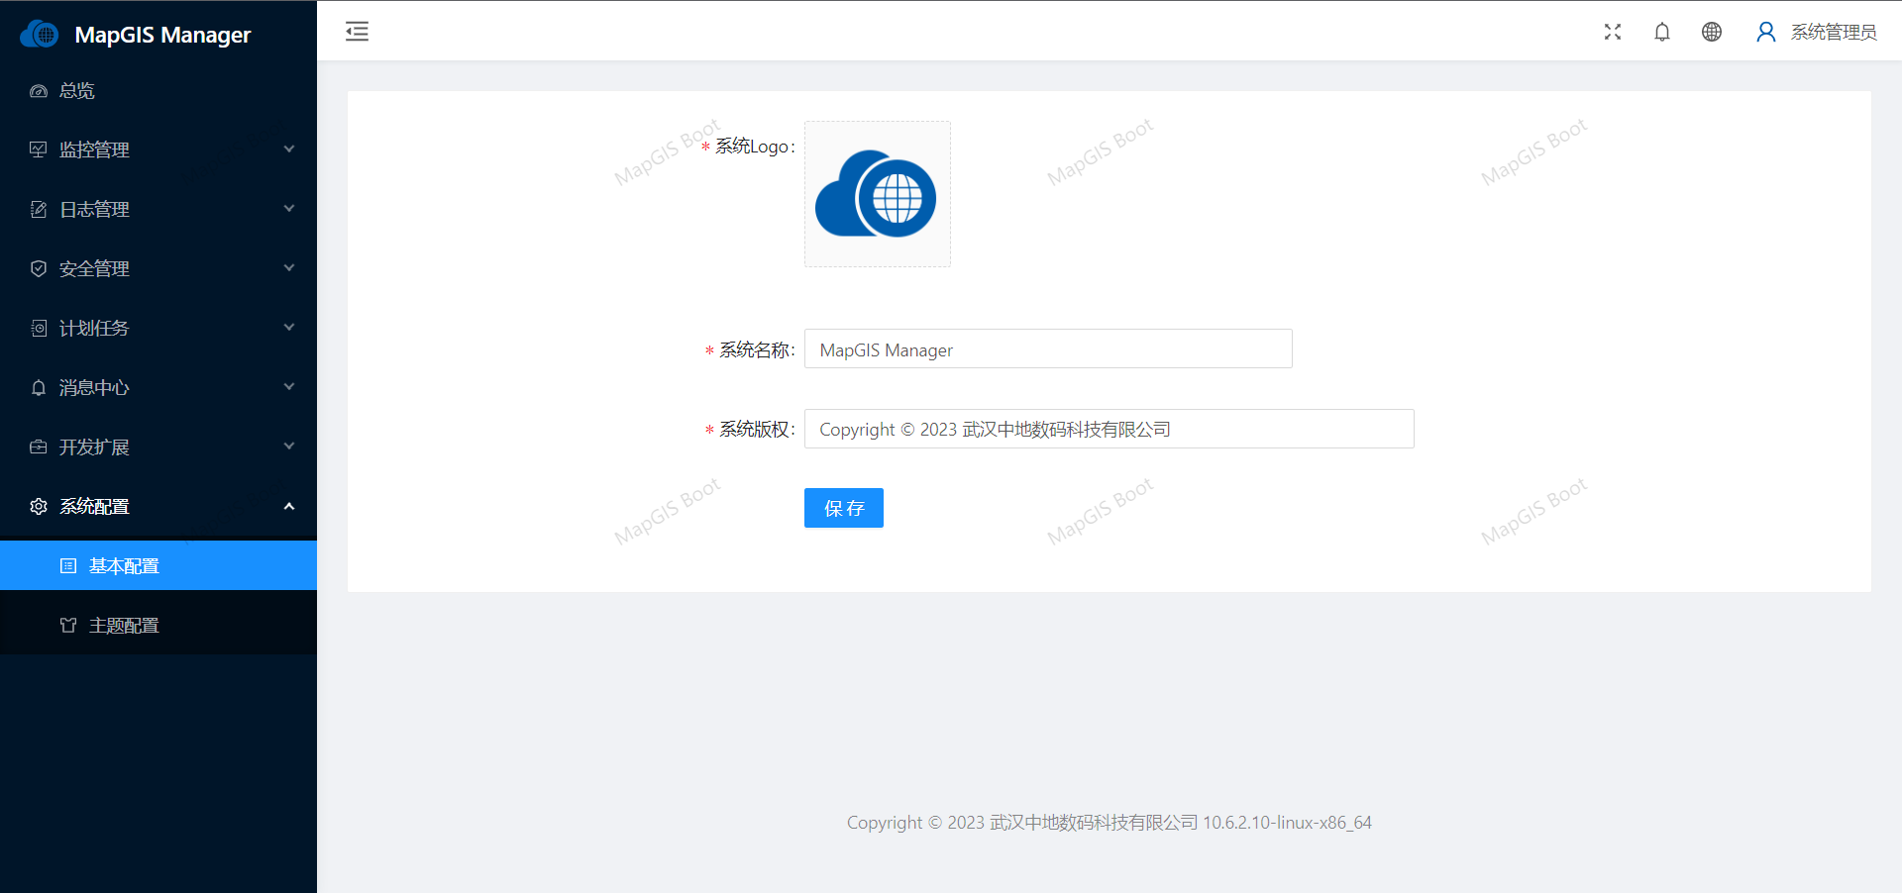Click the 基本配置 list icon
Viewport: 1902px width, 893px height.
click(68, 565)
